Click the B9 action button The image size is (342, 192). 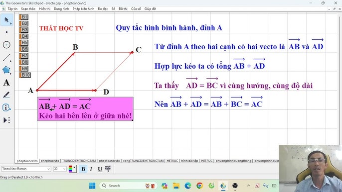click(x=23, y=69)
